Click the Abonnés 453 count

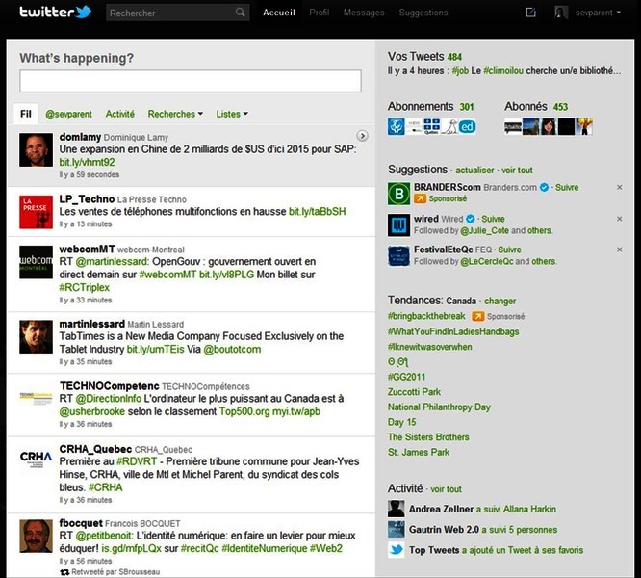[x=560, y=107]
